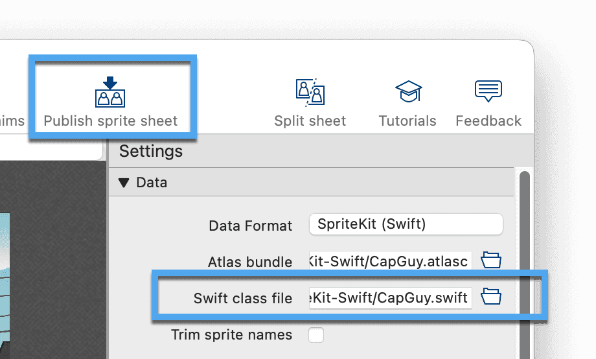
Task: Click the Atlas bundle path field
Action: 391,261
